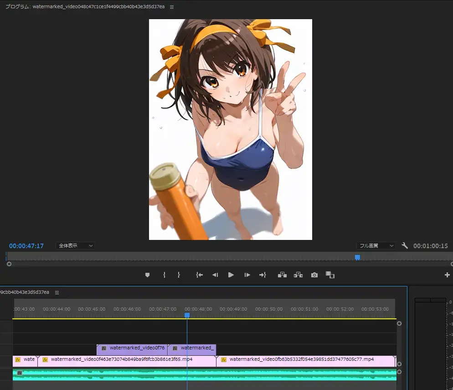Image resolution: width=453 pixels, height=390 pixels.
Task: Open the 全体表示 zoom level dropdown
Action: click(x=75, y=245)
